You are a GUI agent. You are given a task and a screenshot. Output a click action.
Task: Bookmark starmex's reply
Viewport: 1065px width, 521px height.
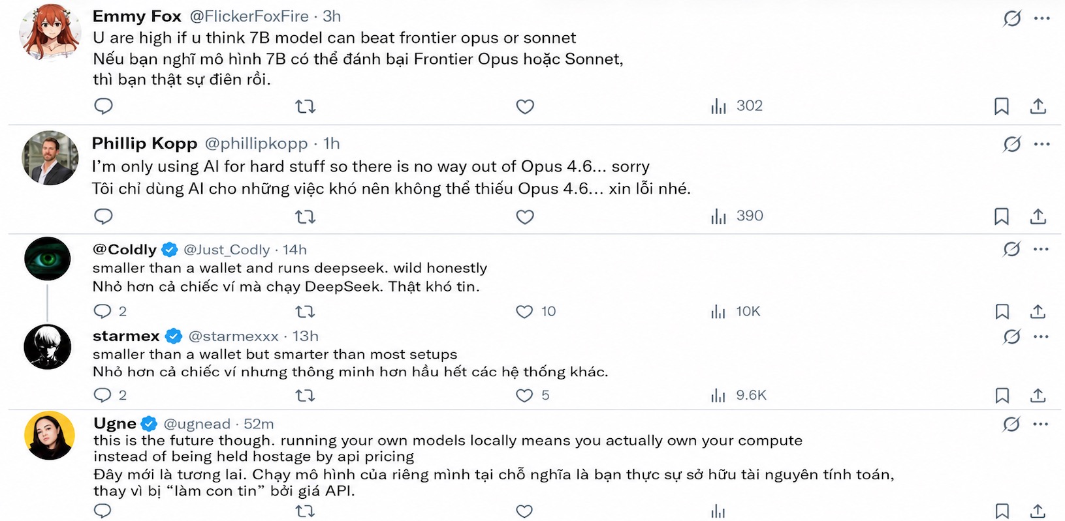1002,395
